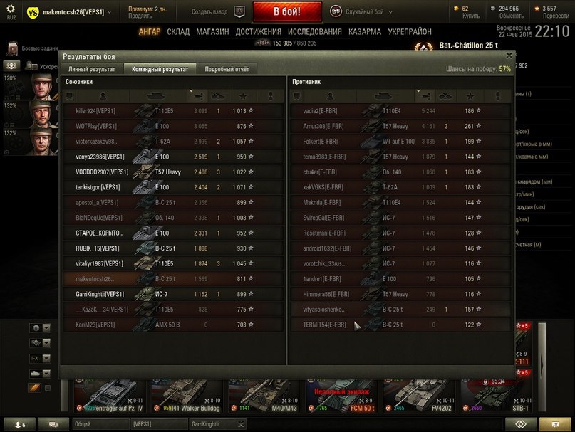The image size is (575, 432).
Task: Sort enemies by damage dealt icon
Action: 426,96
